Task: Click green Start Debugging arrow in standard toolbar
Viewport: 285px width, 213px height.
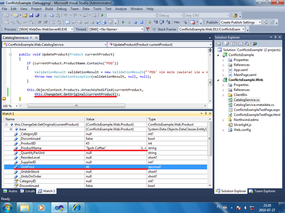Action: point(102,16)
